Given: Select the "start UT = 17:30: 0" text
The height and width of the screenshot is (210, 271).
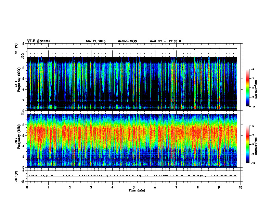Looking at the screenshot, I should [165, 41].
